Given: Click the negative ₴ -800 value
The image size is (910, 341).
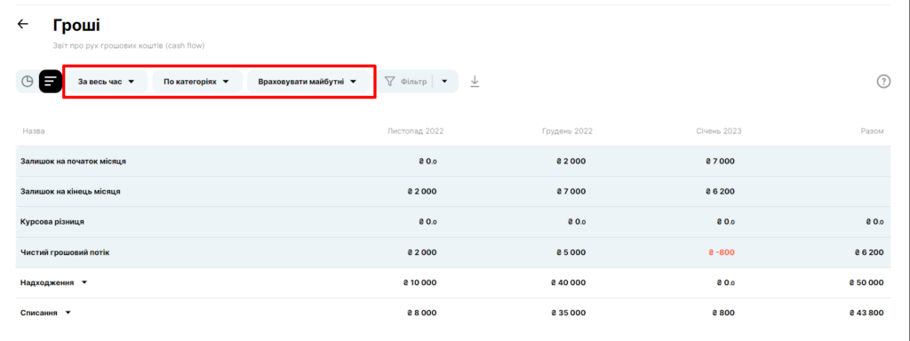Looking at the screenshot, I should tap(722, 252).
